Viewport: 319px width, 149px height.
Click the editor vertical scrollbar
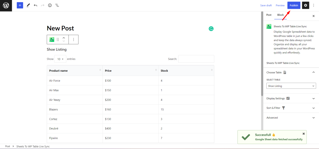(x=262, y=54)
